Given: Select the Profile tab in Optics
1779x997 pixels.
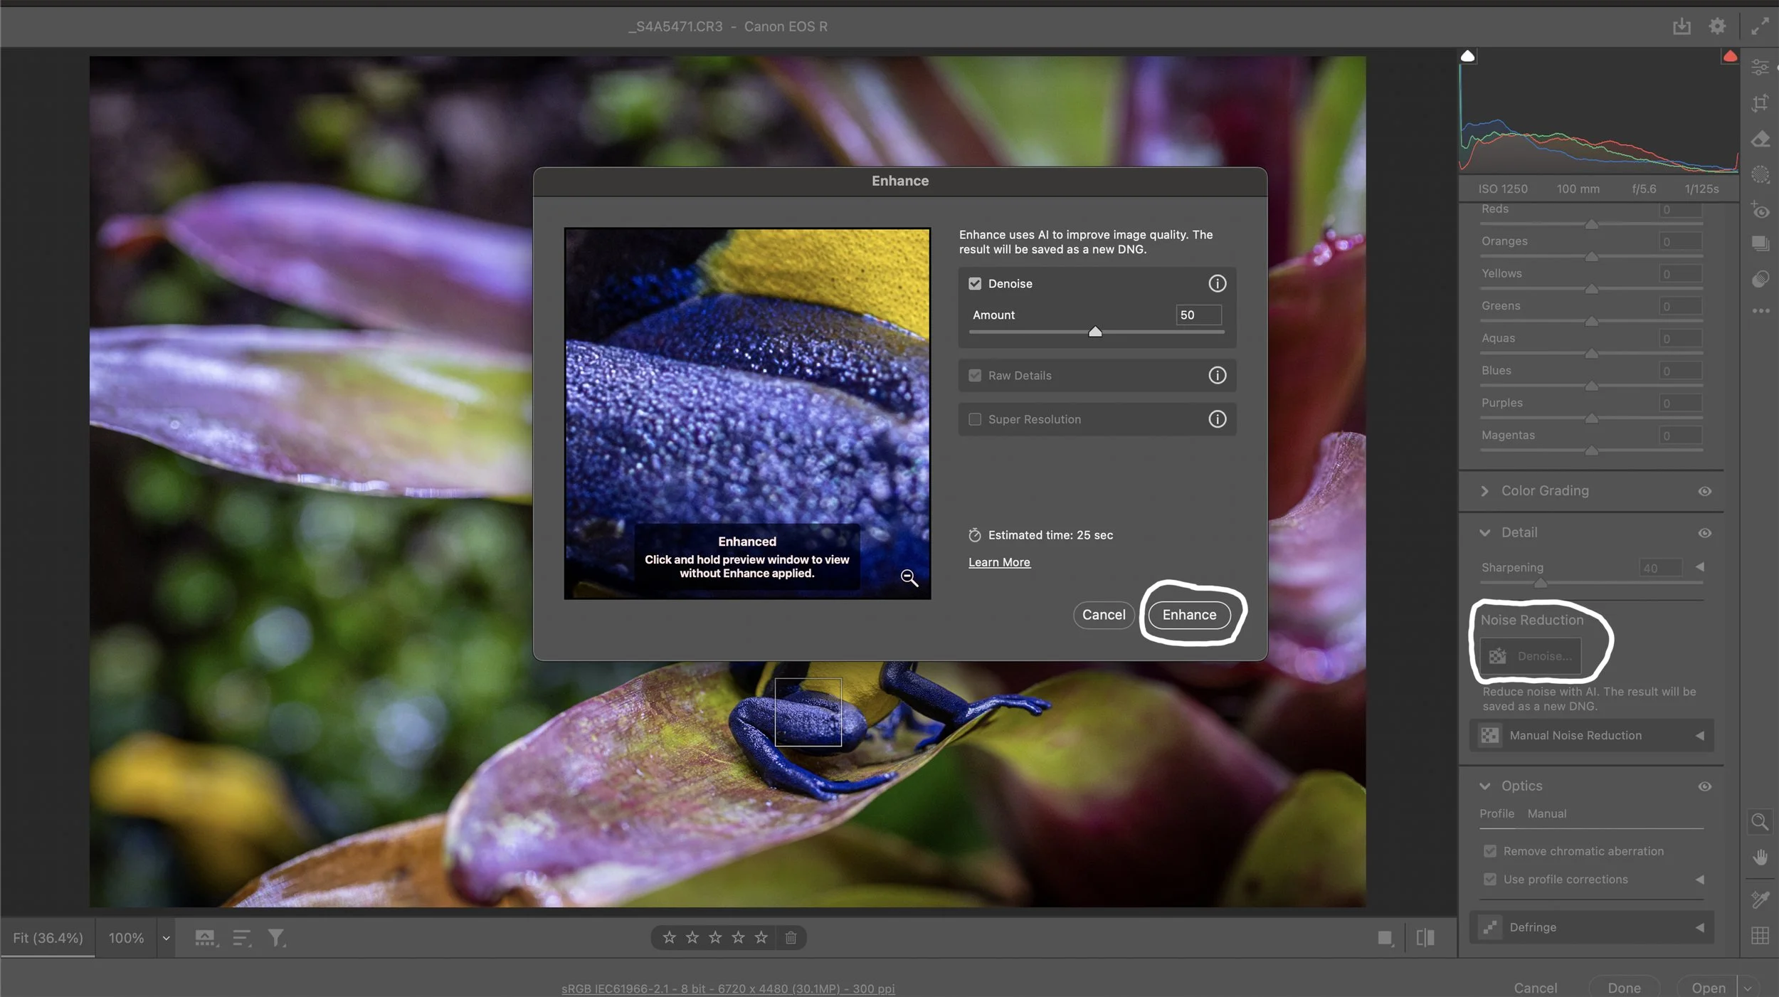Looking at the screenshot, I should (x=1496, y=813).
